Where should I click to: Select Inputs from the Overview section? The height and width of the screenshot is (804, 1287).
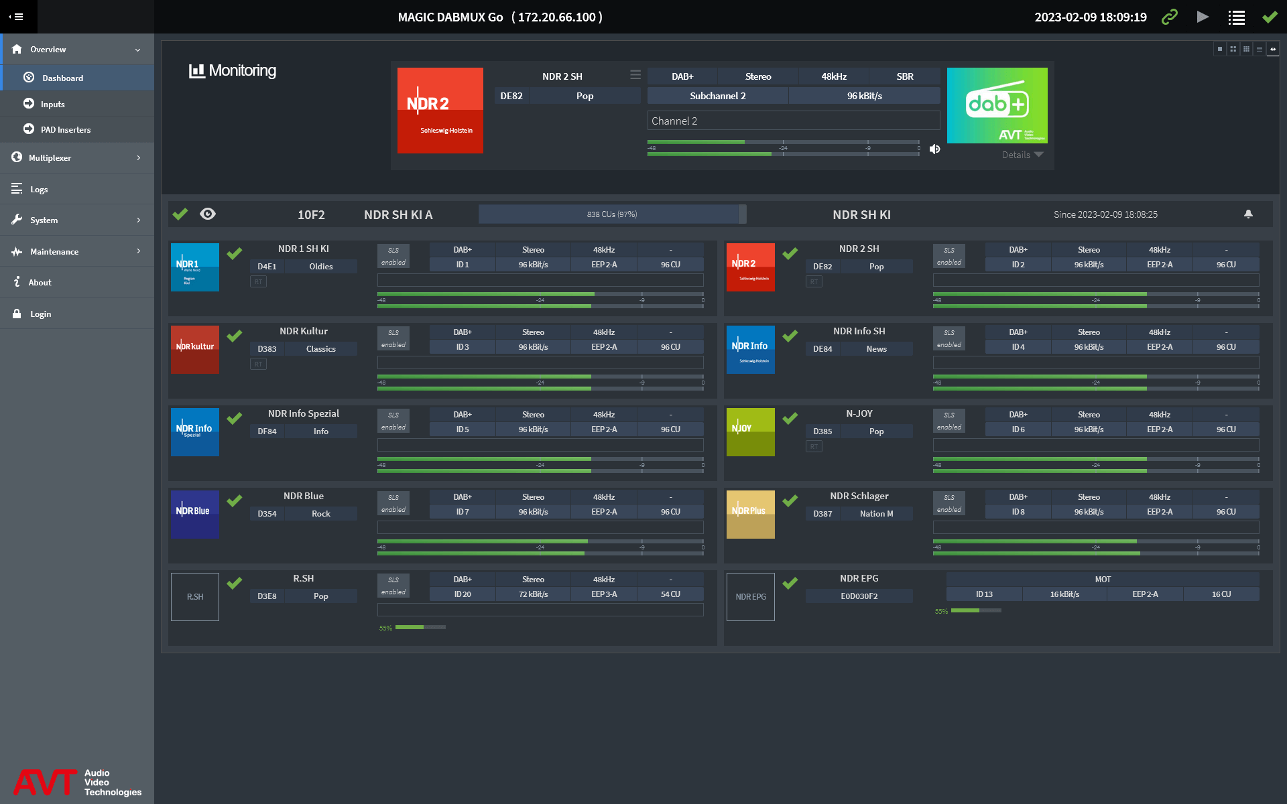click(52, 104)
